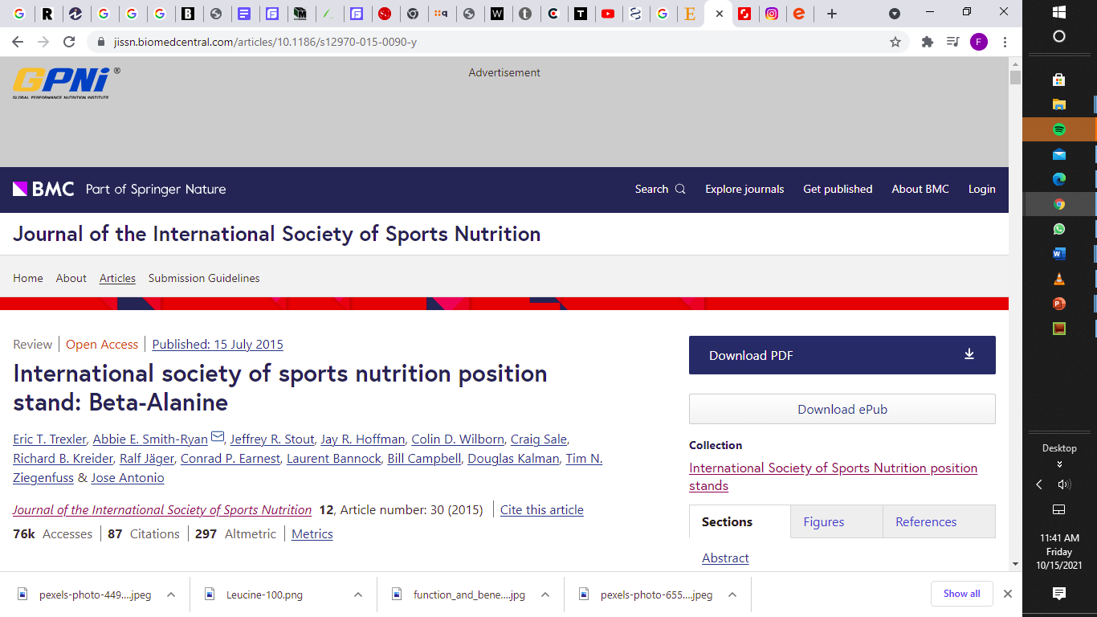The image size is (1097, 617).
Task: Open the chevron menu for function_and_bene jpg download
Action: point(545,595)
